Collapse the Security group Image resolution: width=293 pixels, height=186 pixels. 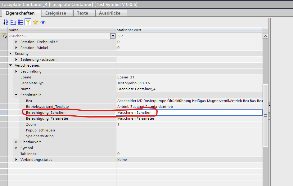11,54
